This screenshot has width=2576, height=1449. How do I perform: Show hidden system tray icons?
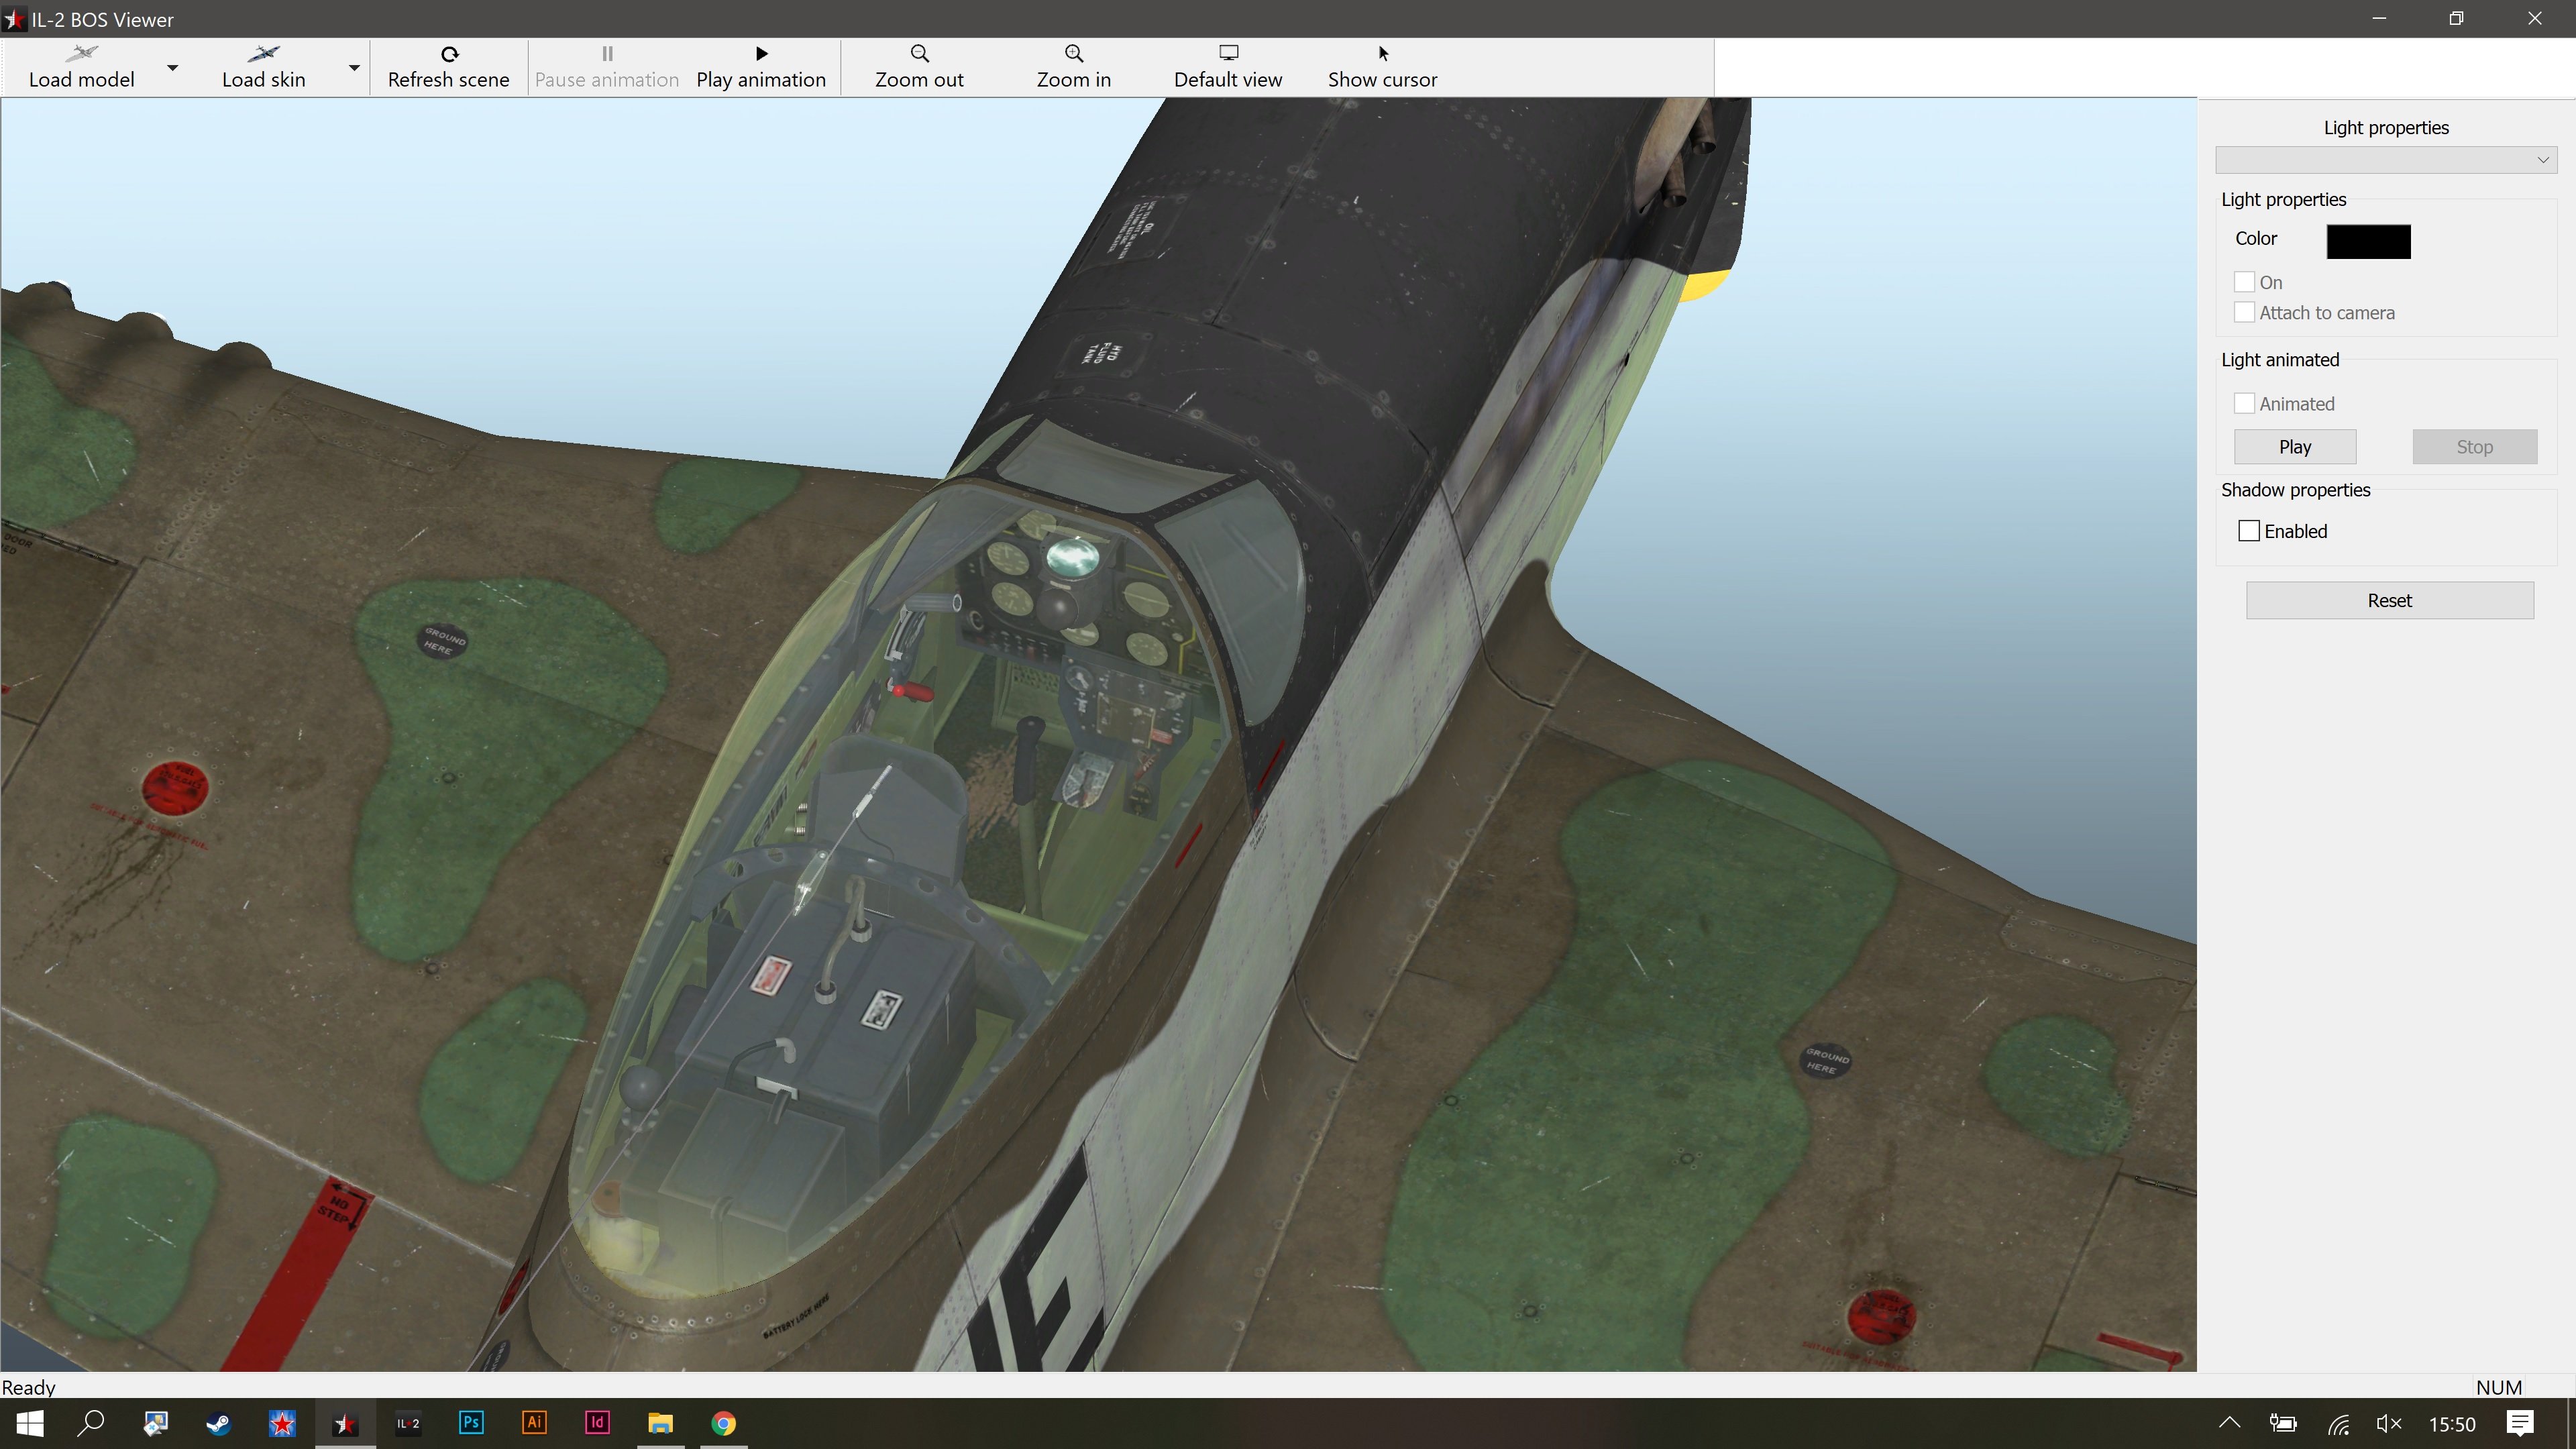click(x=2229, y=1423)
